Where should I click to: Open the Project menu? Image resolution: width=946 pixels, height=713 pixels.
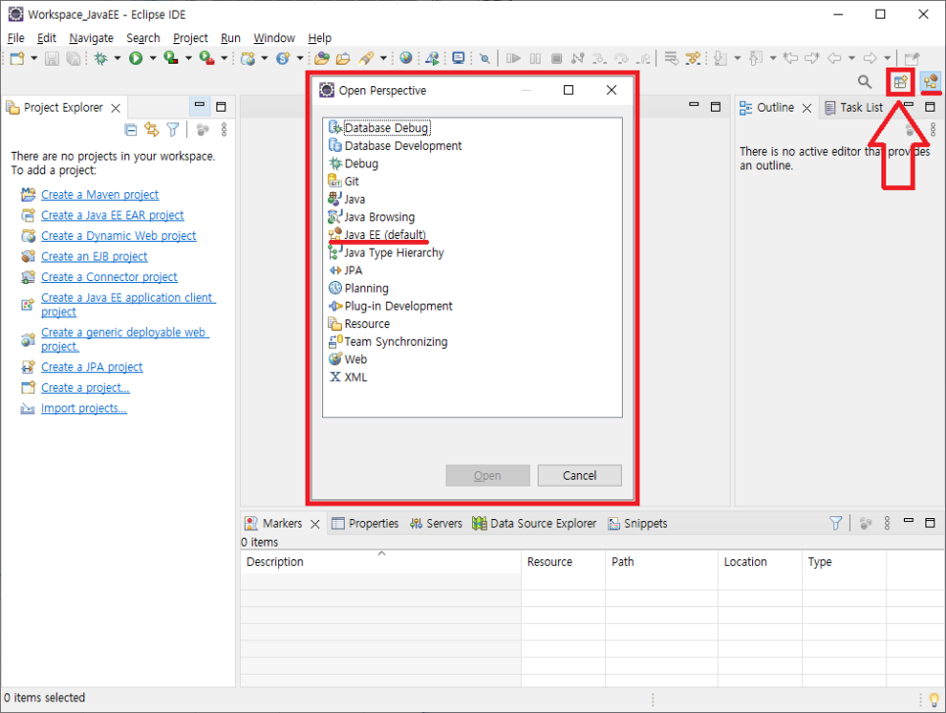pyautogui.click(x=190, y=38)
